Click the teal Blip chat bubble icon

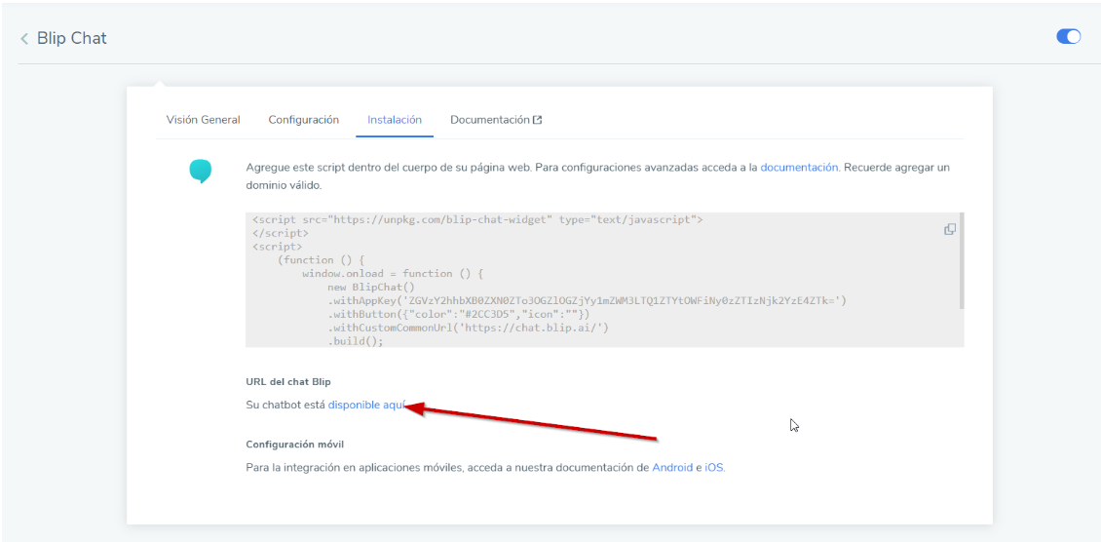pyautogui.click(x=200, y=172)
